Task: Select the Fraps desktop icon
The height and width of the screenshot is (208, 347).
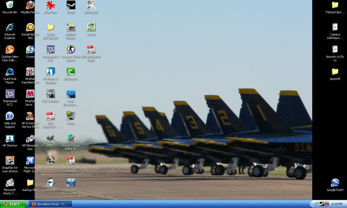Action: [x=71, y=116]
